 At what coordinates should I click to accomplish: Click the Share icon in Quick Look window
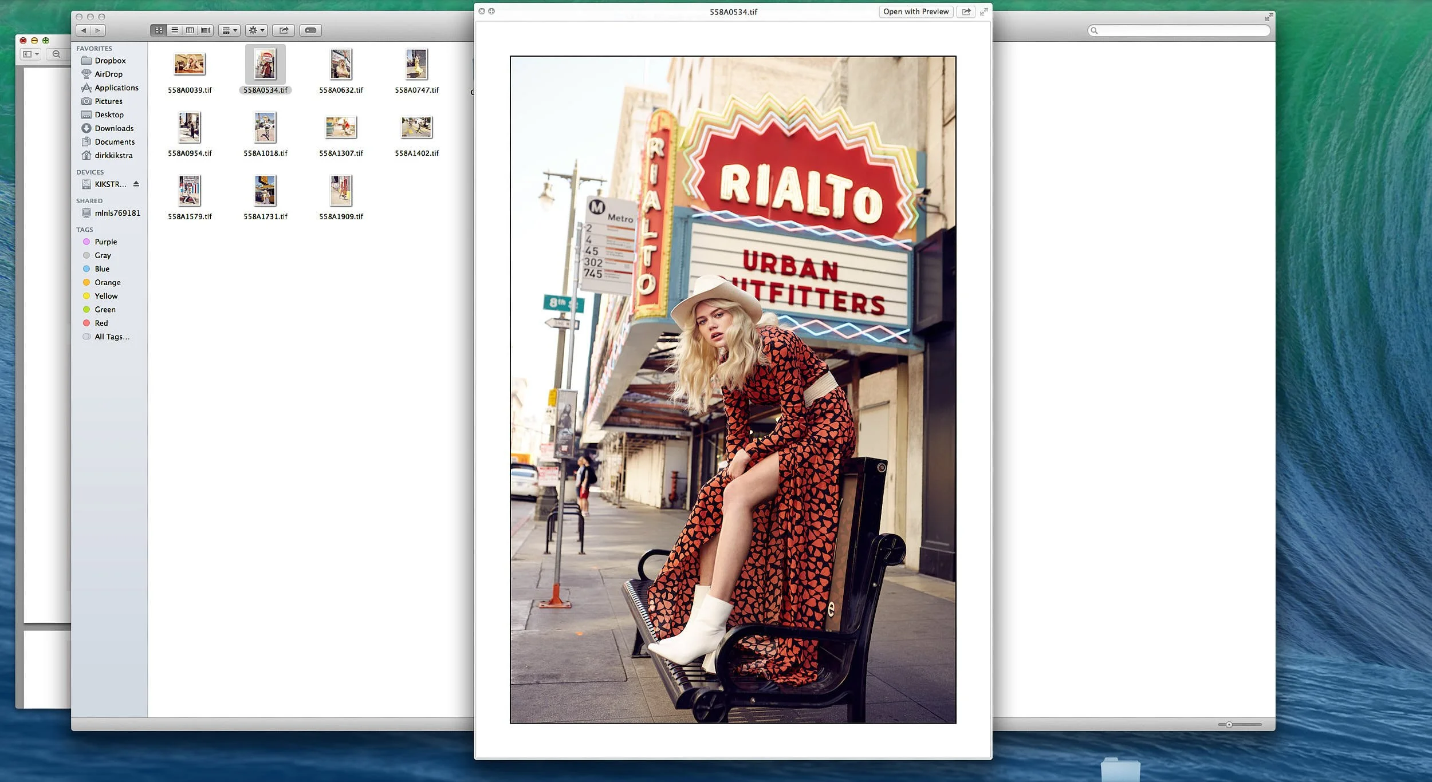[966, 11]
